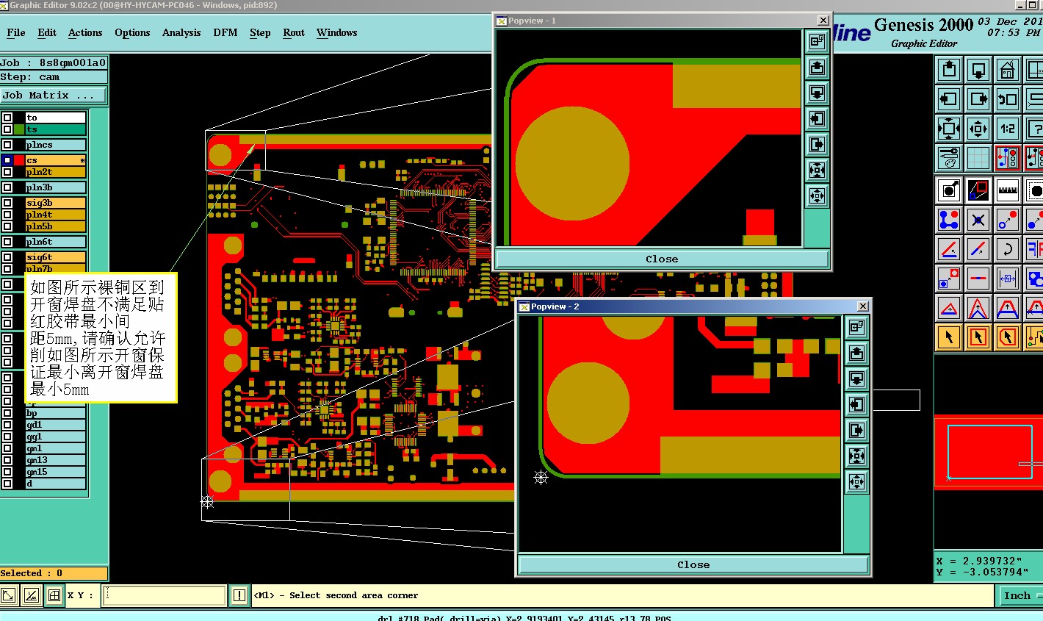Select the plain black arrow select tool
This screenshot has height=621, width=1043.
click(949, 337)
